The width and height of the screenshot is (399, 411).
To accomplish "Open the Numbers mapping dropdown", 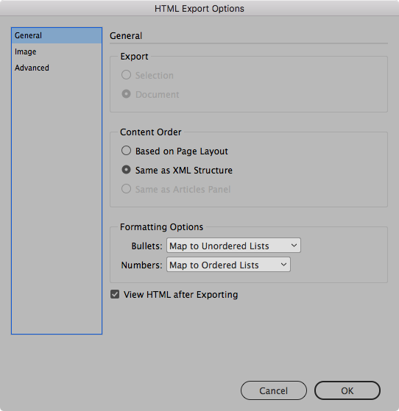I will pyautogui.click(x=228, y=265).
